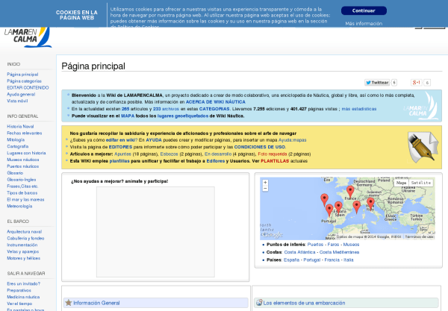Open the PLANTILLAS actuales link
Screen dimensions: 448x311
pyautogui.click(x=276, y=161)
